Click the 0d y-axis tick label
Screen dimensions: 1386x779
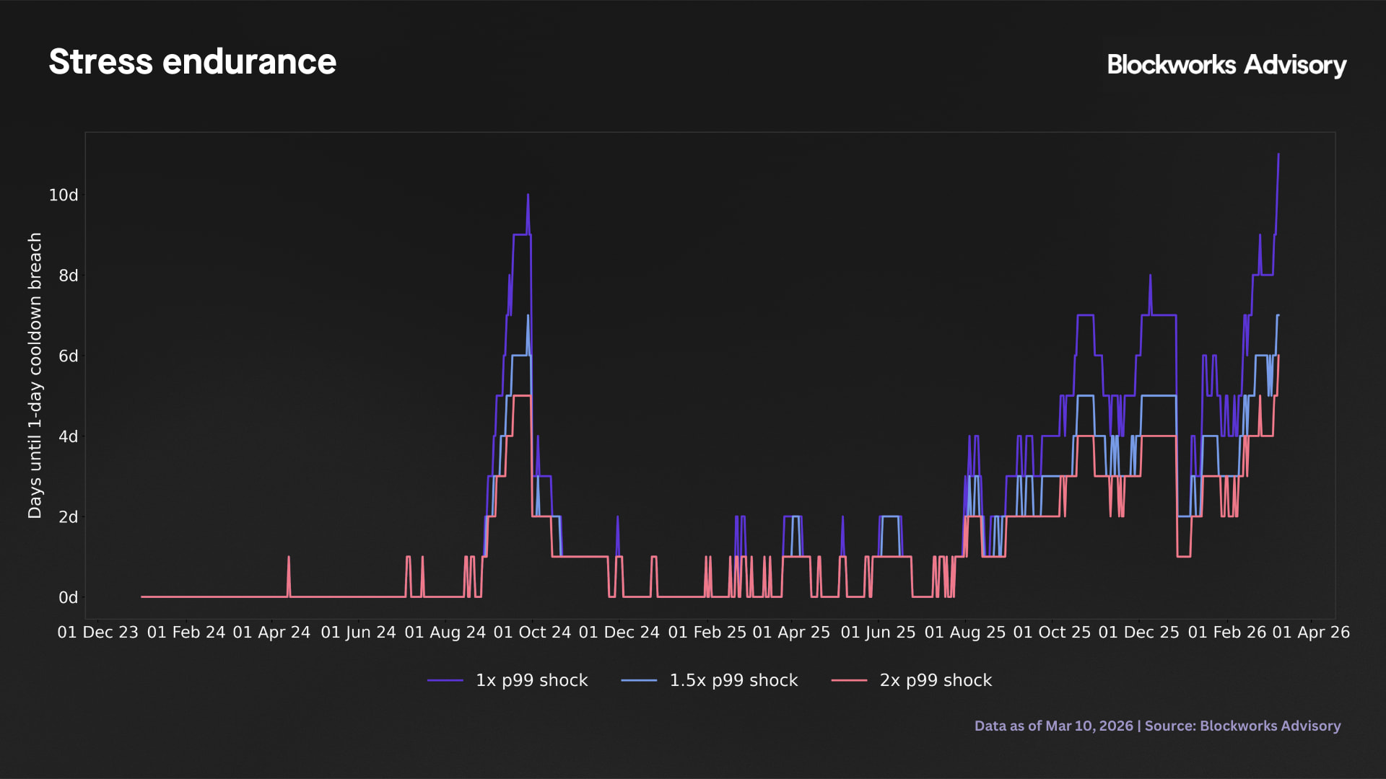point(69,597)
